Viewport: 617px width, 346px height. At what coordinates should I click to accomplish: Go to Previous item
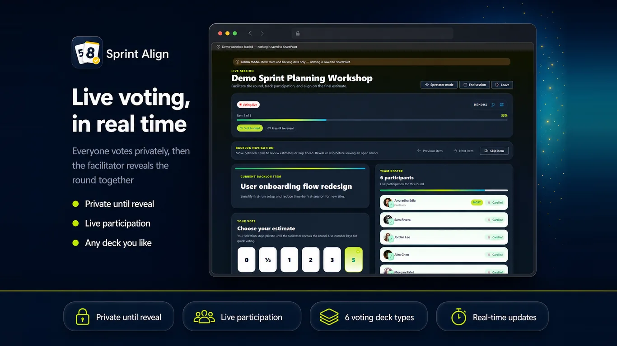coord(430,151)
